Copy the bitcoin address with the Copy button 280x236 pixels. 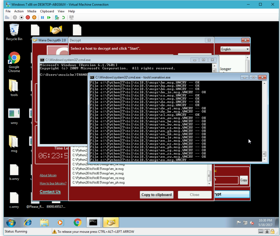(243, 180)
